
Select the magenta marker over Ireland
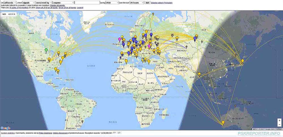click(119, 40)
